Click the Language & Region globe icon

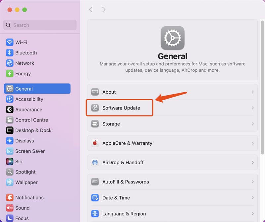[x=95, y=214]
